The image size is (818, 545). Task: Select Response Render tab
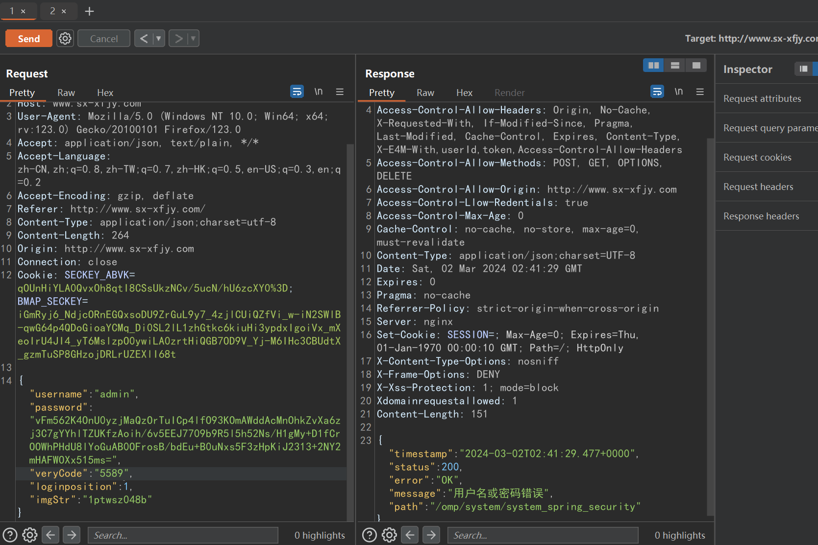point(509,93)
